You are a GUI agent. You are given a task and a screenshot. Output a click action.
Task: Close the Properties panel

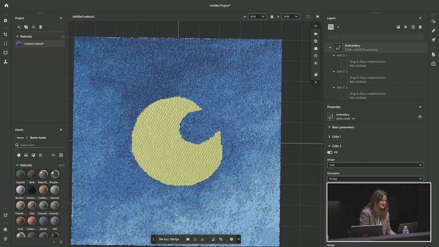(x=420, y=107)
